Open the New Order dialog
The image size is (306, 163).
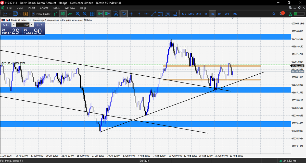coord(41,14)
